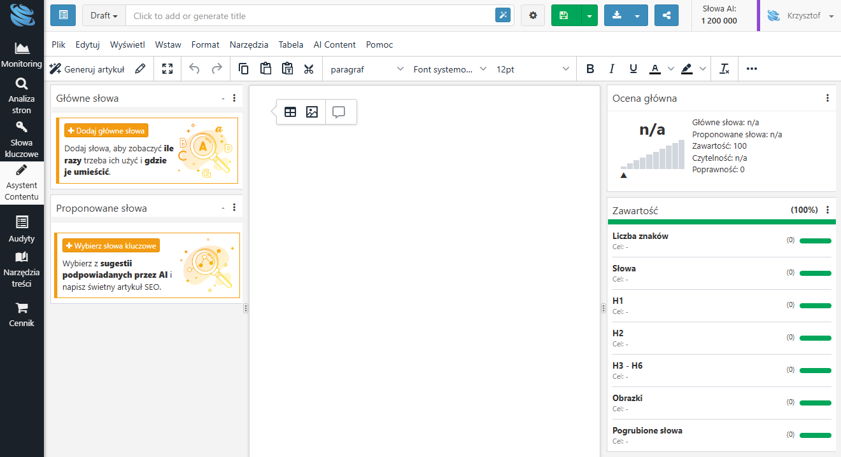This screenshot has height=457, width=841.
Task: Add a comment using the speech bubble icon
Action: 339,112
